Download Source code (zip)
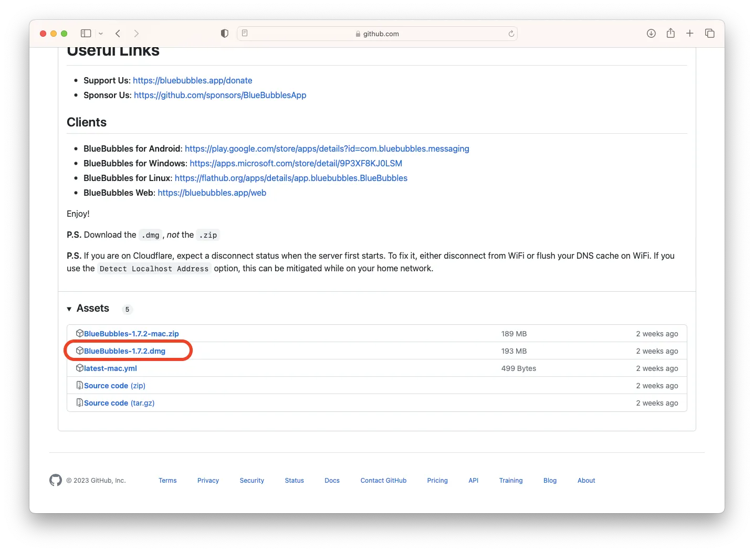 click(114, 386)
